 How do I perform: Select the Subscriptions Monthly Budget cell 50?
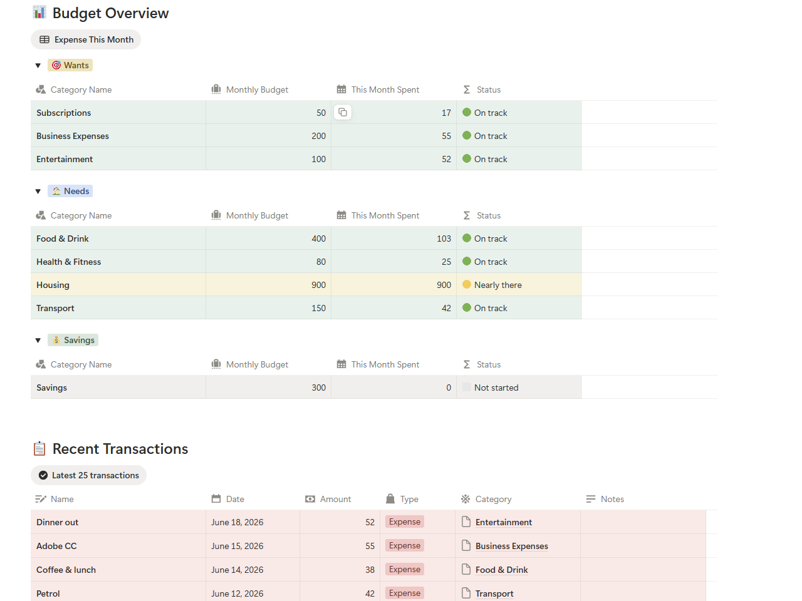[x=269, y=113]
